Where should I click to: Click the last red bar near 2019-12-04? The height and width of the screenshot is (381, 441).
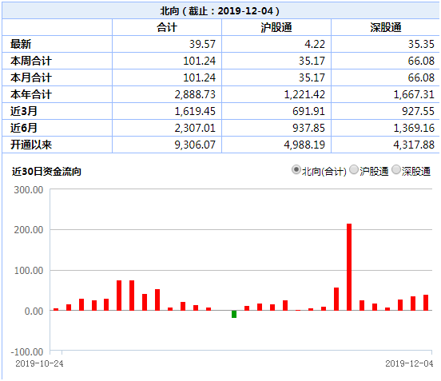426,303
